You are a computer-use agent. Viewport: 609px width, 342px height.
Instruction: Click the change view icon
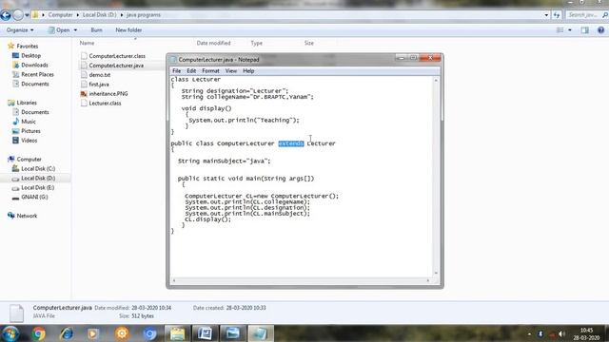pyautogui.click(x=560, y=29)
